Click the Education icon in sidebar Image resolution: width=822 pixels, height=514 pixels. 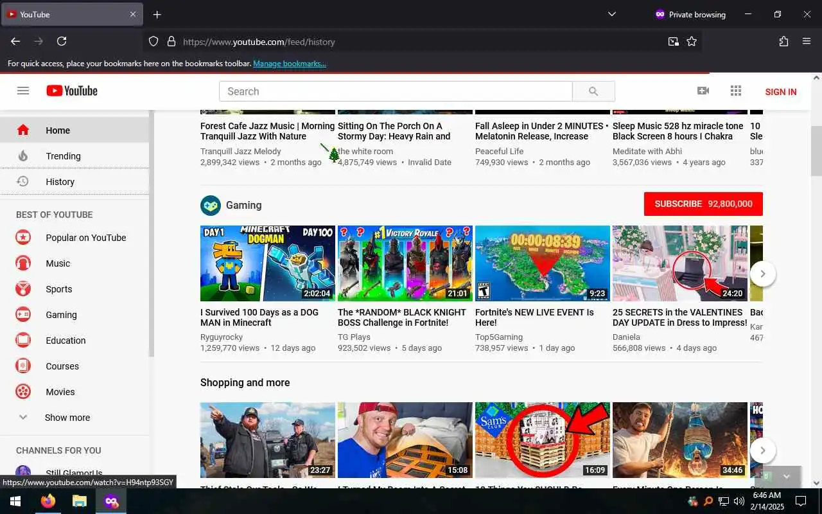23,340
